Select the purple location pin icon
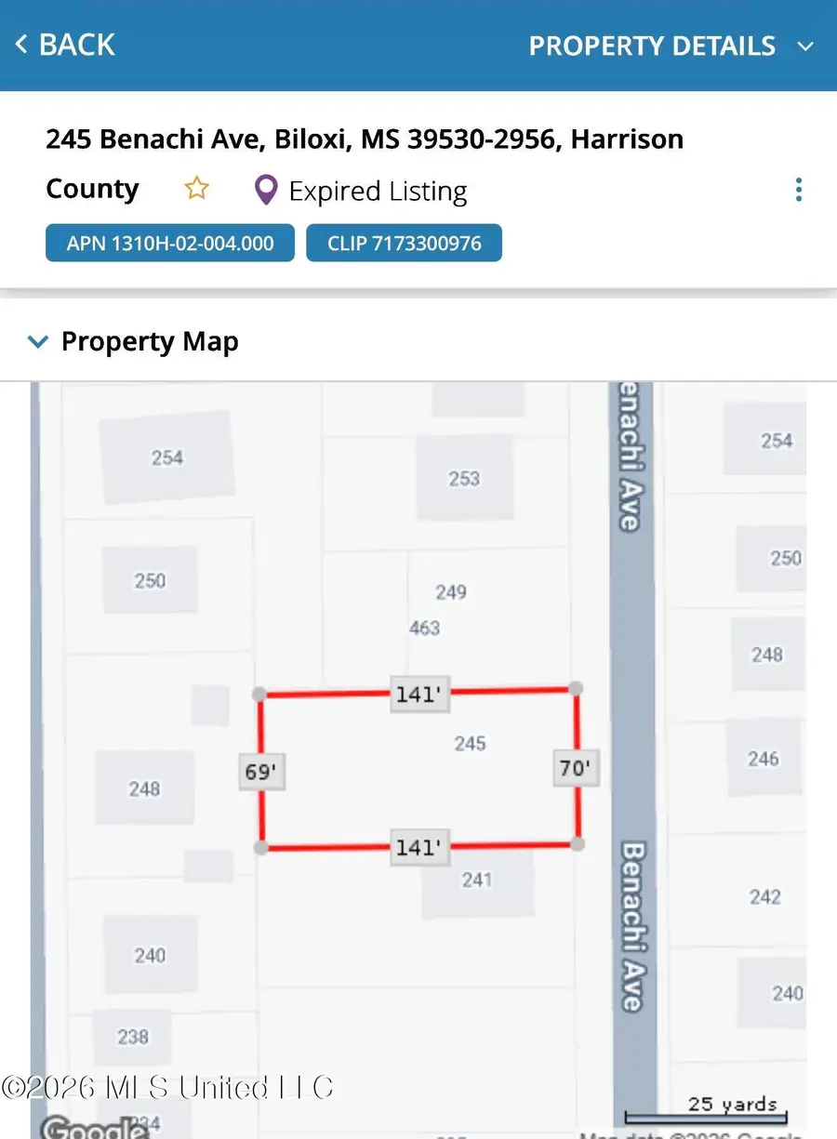Viewport: 837px width, 1139px height. pyautogui.click(x=264, y=189)
